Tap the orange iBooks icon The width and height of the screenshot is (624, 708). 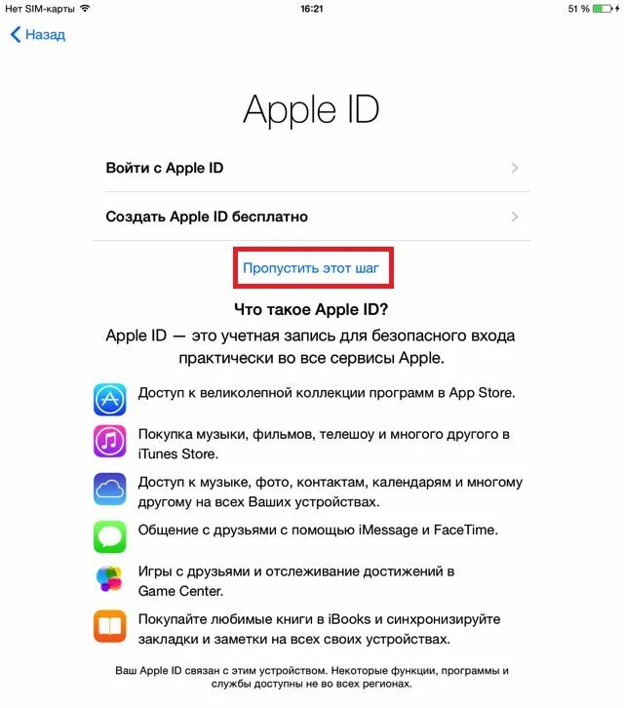click(x=110, y=626)
